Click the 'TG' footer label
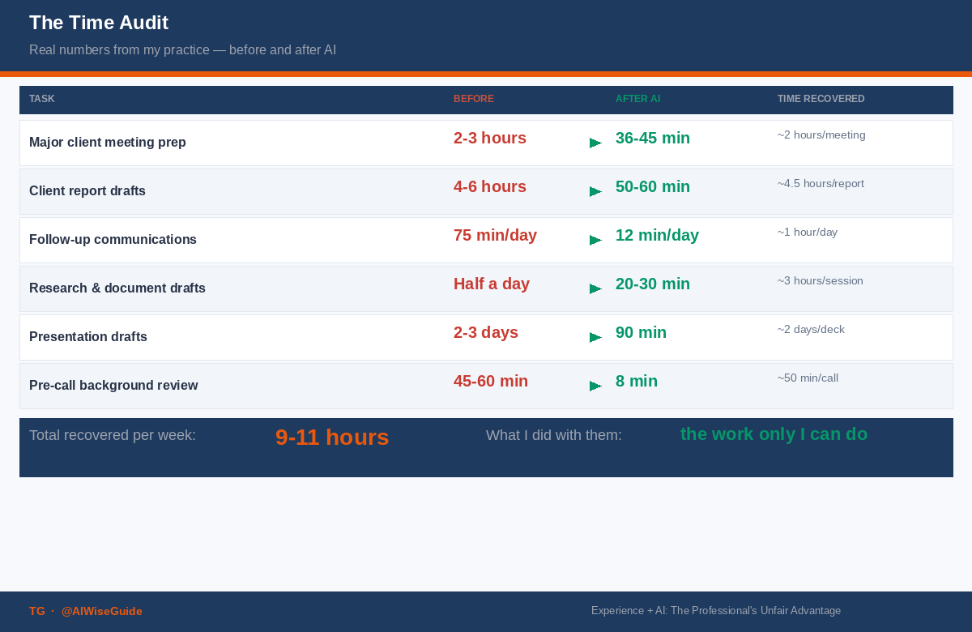Image resolution: width=972 pixels, height=632 pixels. (x=37, y=612)
